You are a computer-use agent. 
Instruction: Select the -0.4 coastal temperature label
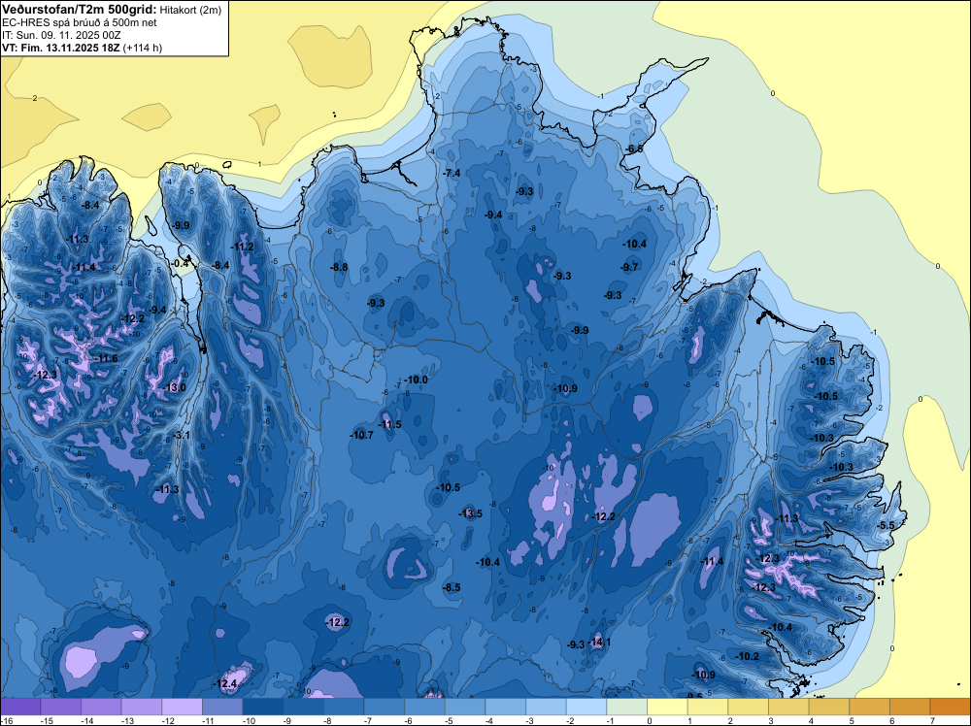click(x=180, y=264)
